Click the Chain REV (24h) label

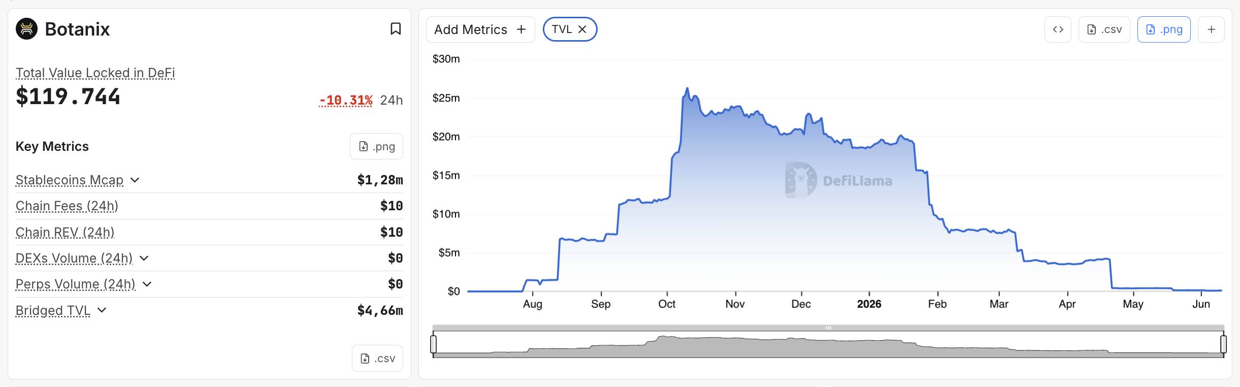tap(65, 232)
